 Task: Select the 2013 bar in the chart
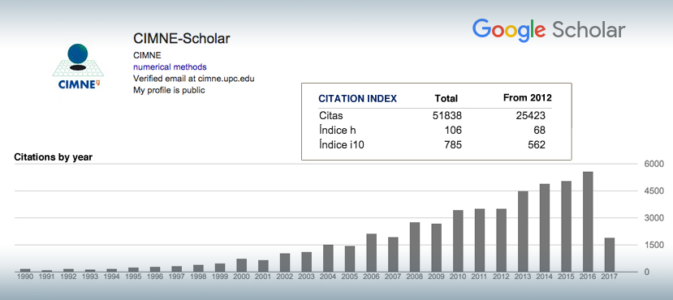click(x=523, y=231)
